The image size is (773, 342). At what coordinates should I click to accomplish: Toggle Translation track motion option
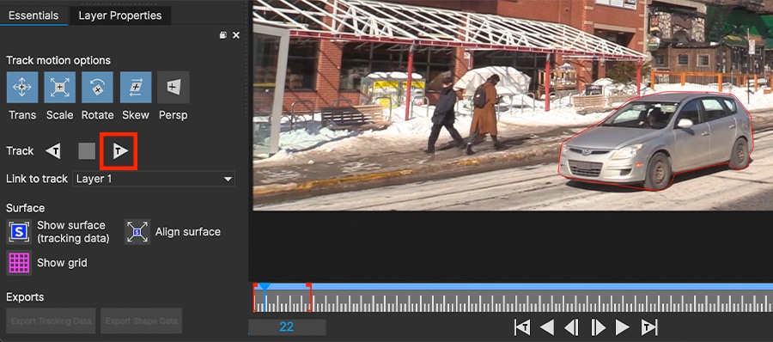[22, 88]
